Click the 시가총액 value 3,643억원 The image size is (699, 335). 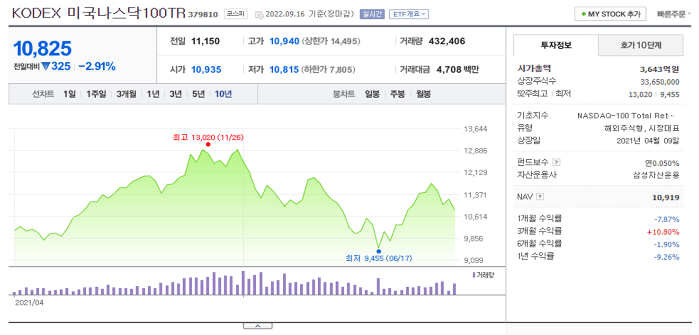click(x=659, y=69)
